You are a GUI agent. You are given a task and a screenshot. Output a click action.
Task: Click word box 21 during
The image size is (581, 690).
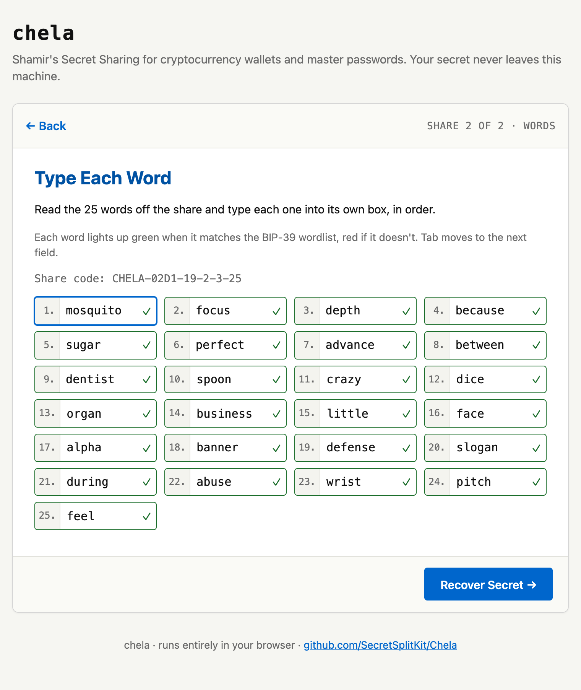tap(96, 482)
